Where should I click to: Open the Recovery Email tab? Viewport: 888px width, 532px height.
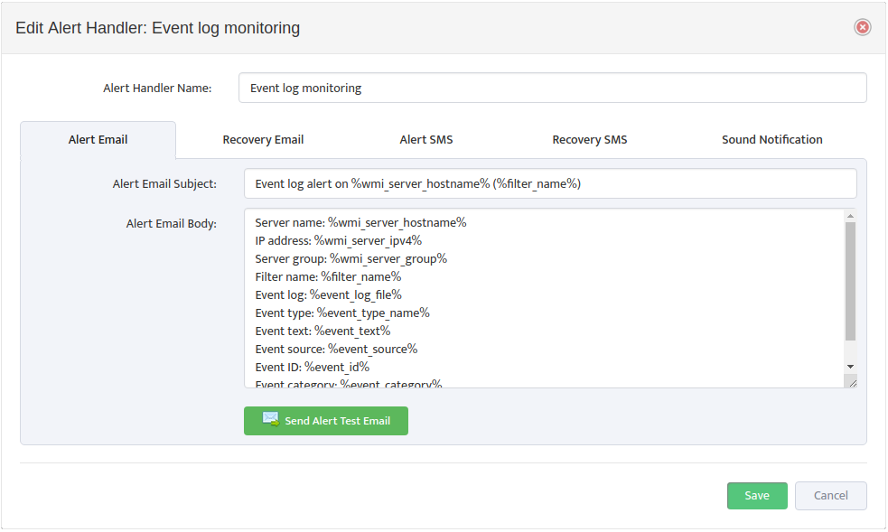coord(263,140)
